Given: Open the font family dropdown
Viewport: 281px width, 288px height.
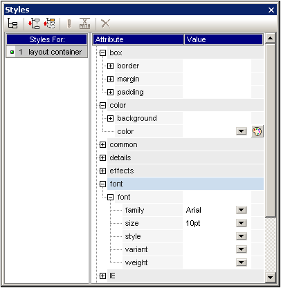Looking at the screenshot, I should coord(242,210).
